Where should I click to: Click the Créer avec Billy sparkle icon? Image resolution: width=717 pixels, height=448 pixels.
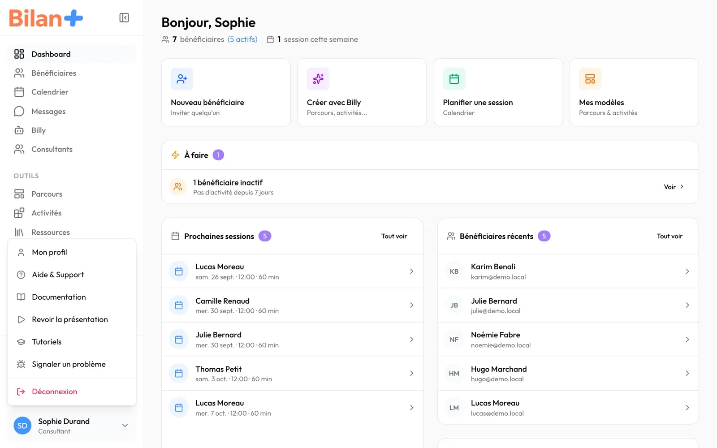click(x=318, y=79)
